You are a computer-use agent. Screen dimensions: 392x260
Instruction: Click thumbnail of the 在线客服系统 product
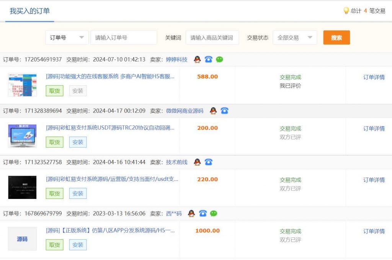(x=22, y=85)
